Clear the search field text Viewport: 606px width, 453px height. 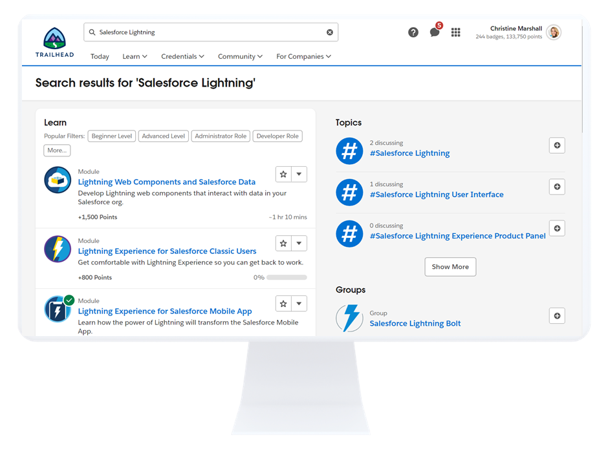pos(330,32)
